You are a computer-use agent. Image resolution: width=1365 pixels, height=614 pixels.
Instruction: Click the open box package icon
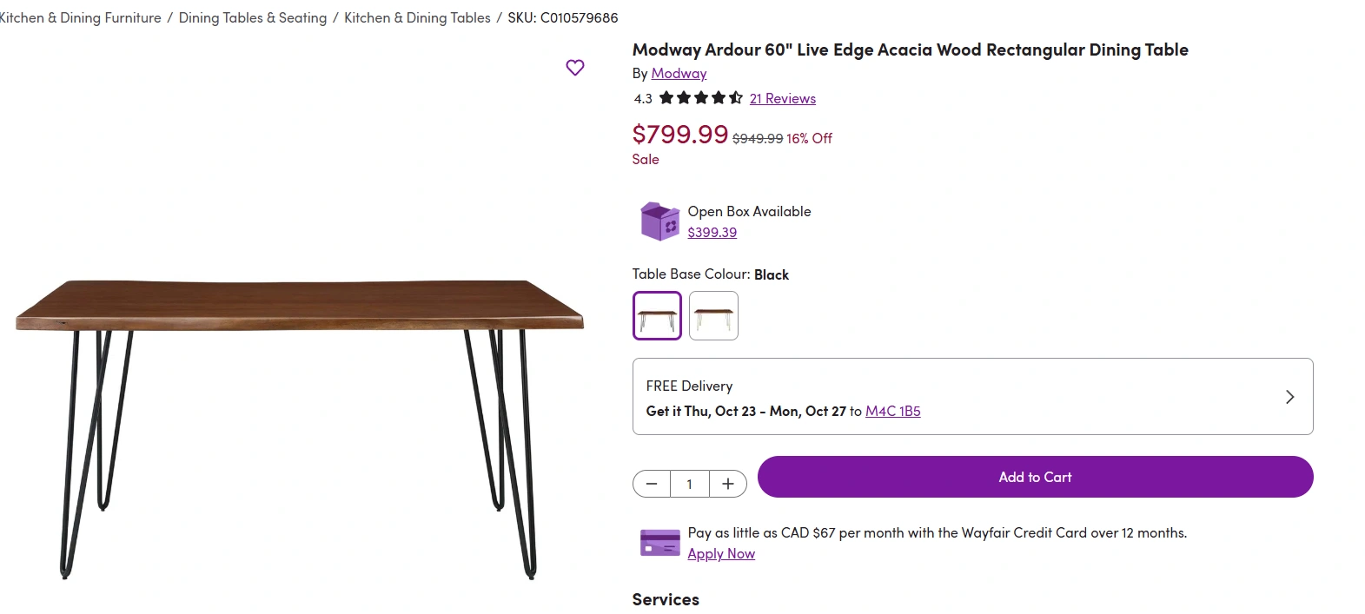click(x=659, y=221)
